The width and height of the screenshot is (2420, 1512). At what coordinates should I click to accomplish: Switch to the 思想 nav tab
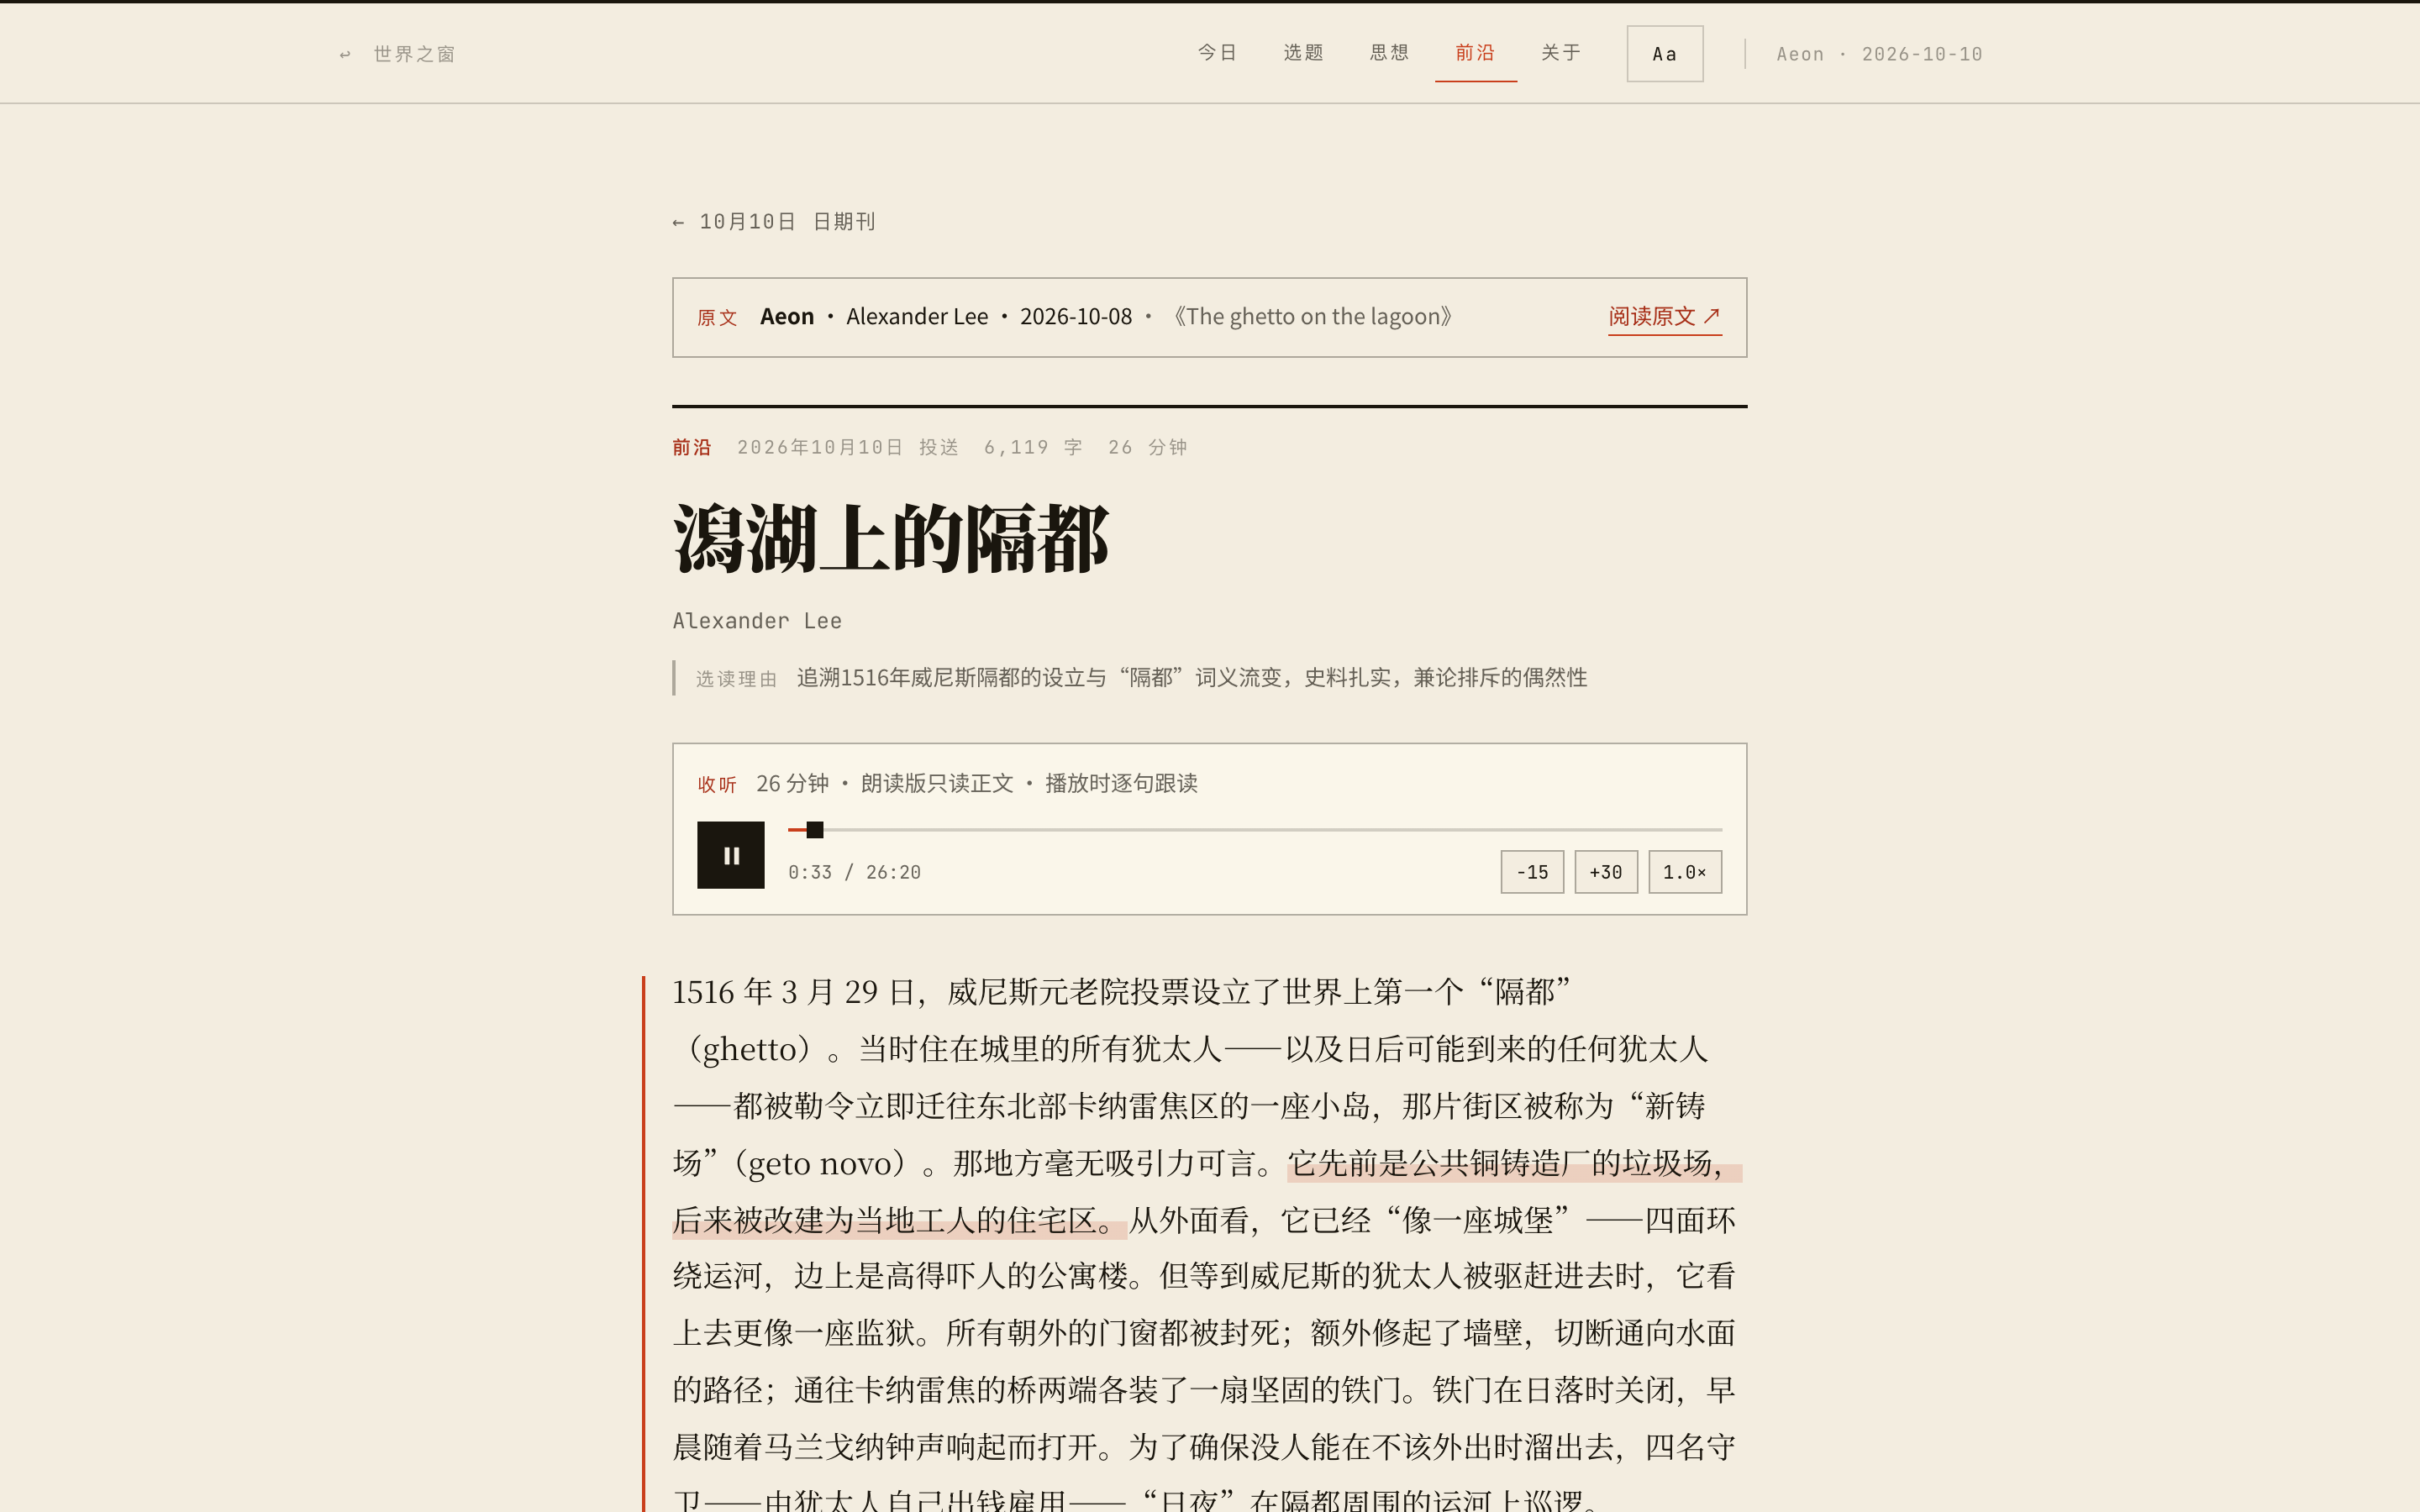click(x=1390, y=53)
